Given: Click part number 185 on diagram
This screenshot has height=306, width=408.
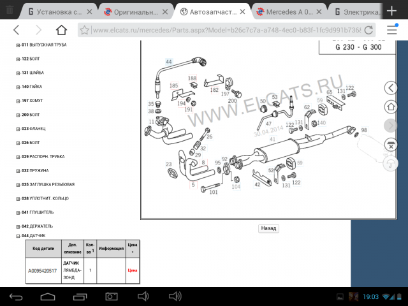Looking at the screenshot, I should coord(174,85).
